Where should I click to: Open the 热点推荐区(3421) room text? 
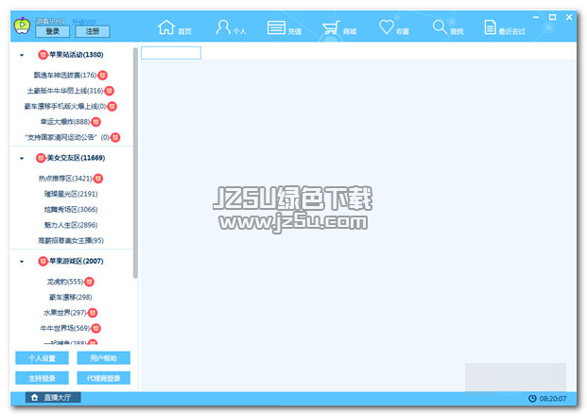click(x=65, y=179)
